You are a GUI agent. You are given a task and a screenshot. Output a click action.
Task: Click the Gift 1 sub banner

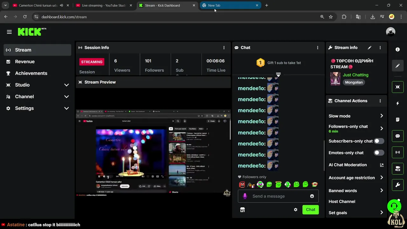click(x=279, y=63)
